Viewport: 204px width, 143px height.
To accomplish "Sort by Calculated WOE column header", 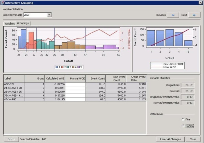I will tap(55, 78).
